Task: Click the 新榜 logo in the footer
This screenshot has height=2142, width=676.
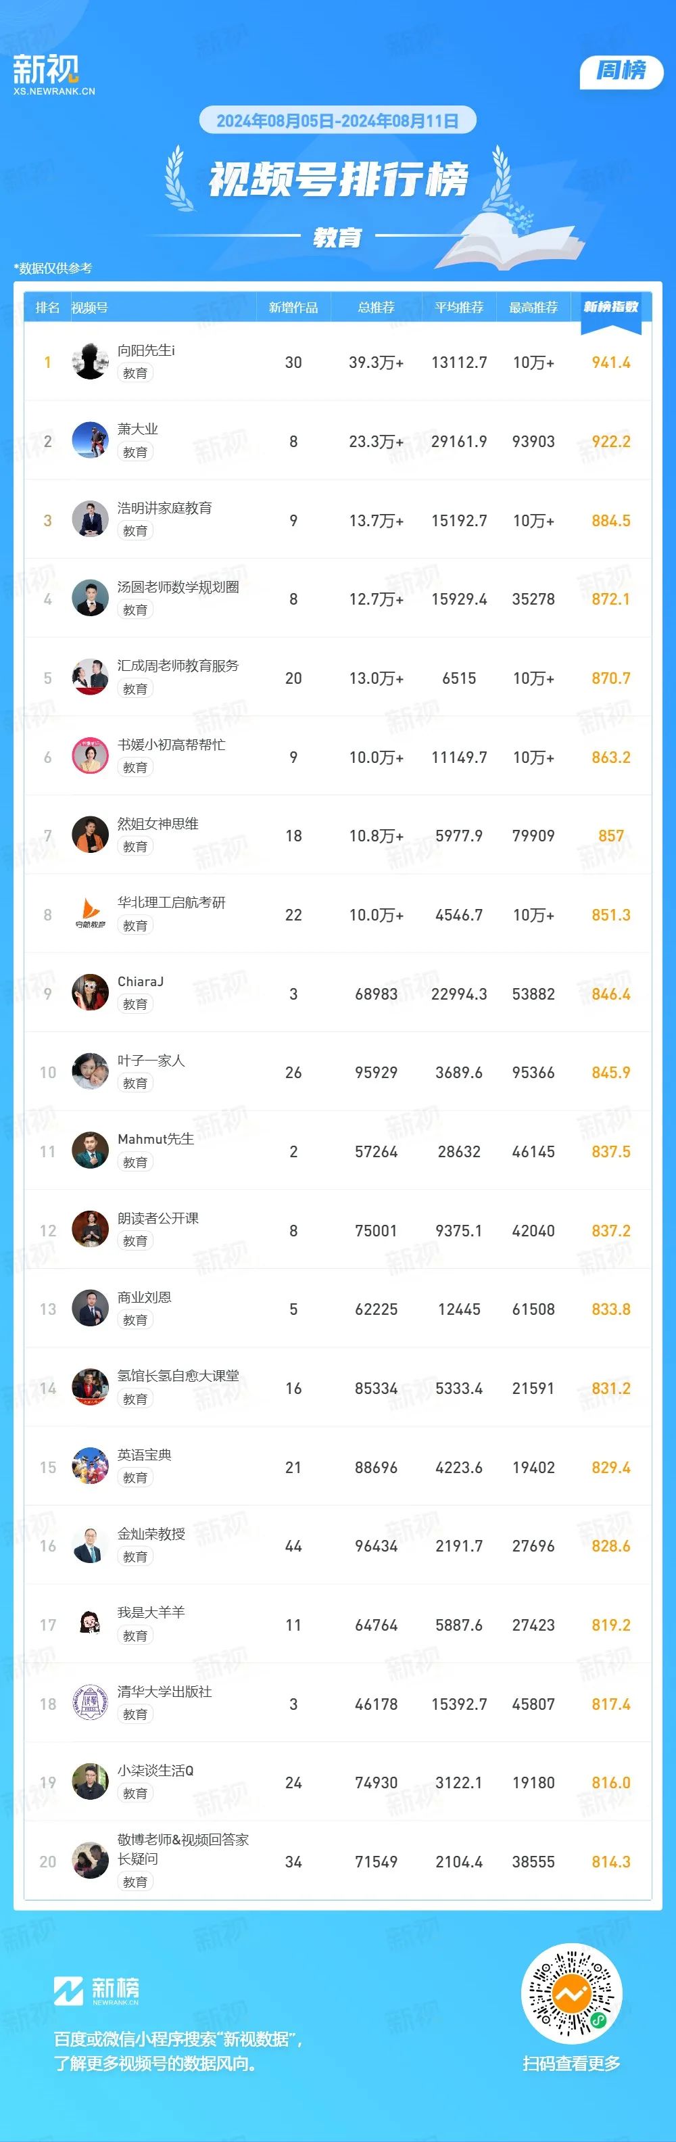Action: (x=97, y=1989)
